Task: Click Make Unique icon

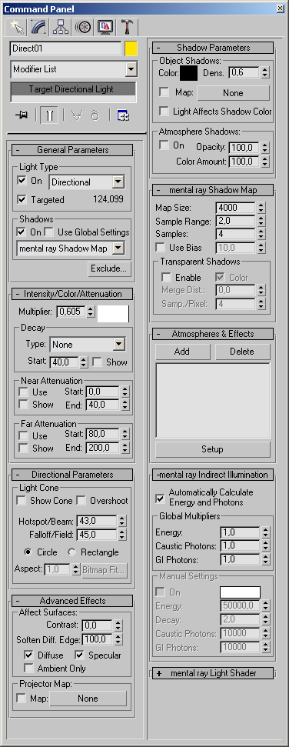Action: click(x=76, y=115)
